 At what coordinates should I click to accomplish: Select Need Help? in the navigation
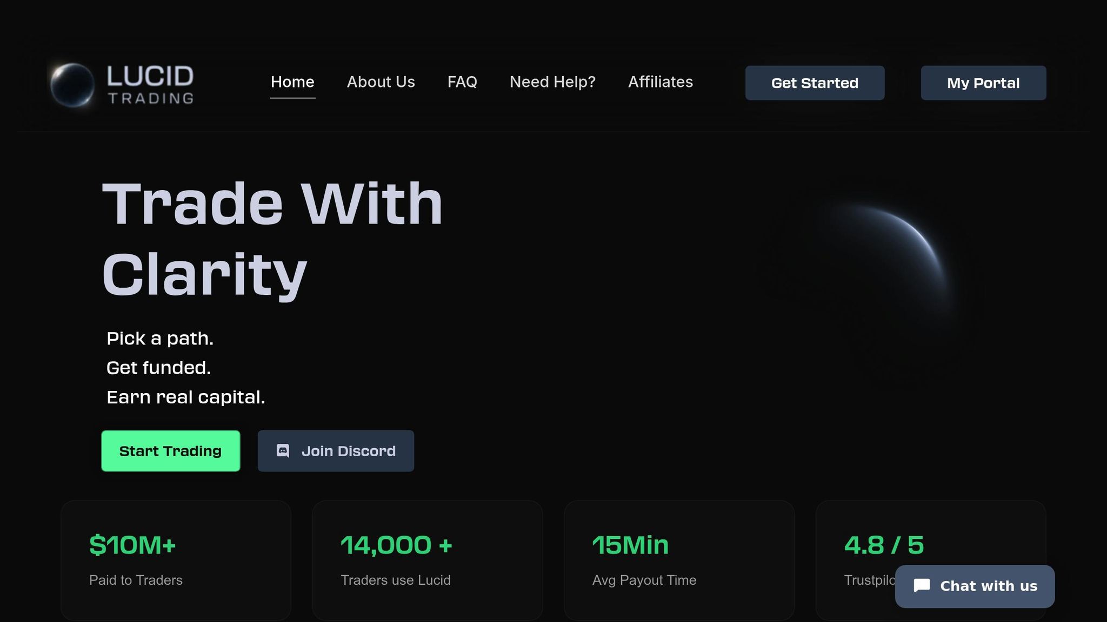pos(552,82)
